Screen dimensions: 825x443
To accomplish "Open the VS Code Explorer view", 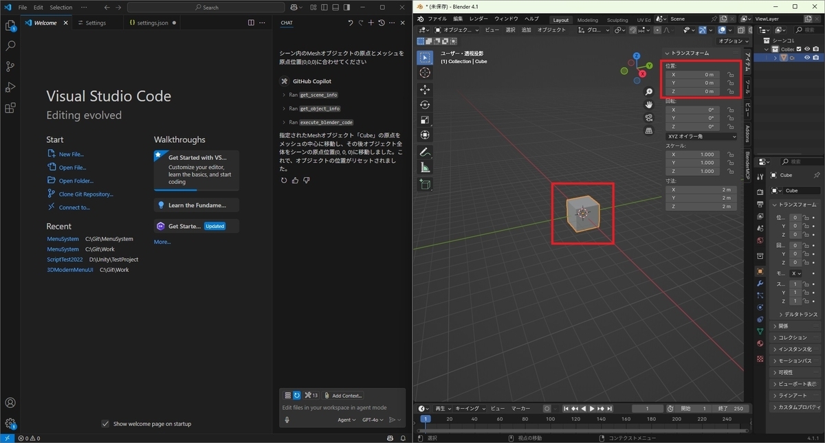I will (10, 26).
